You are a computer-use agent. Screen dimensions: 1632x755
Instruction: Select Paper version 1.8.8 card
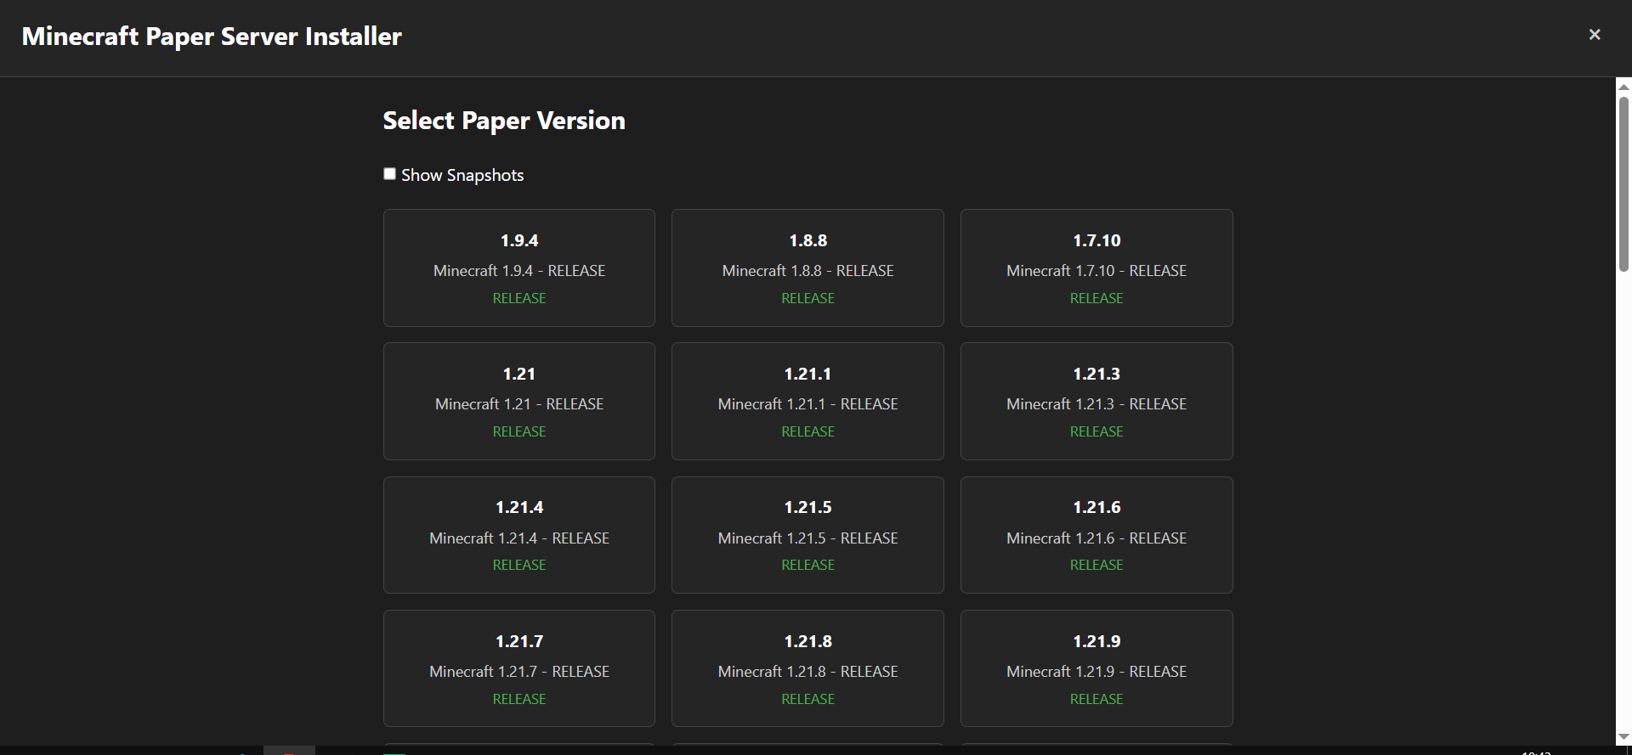(x=807, y=268)
